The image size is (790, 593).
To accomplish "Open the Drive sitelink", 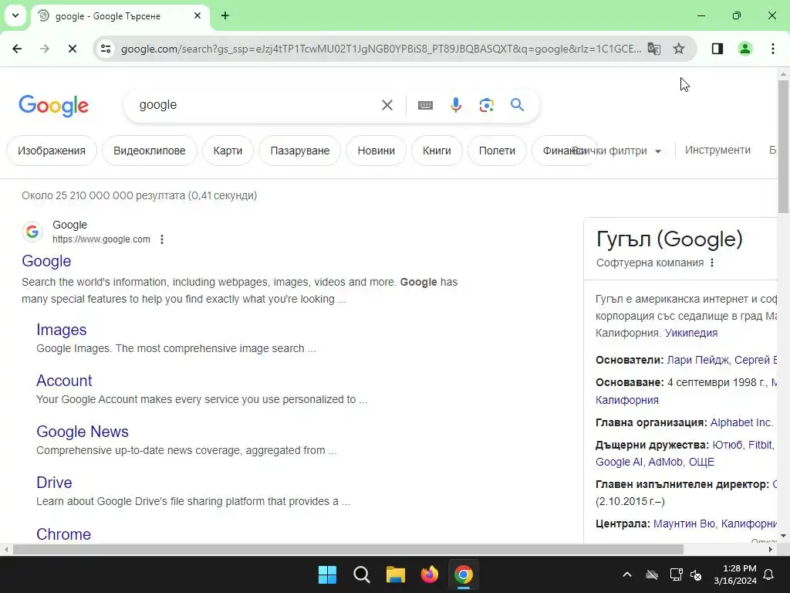I will point(55,483).
